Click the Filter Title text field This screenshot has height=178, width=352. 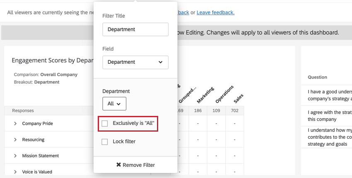135,29
